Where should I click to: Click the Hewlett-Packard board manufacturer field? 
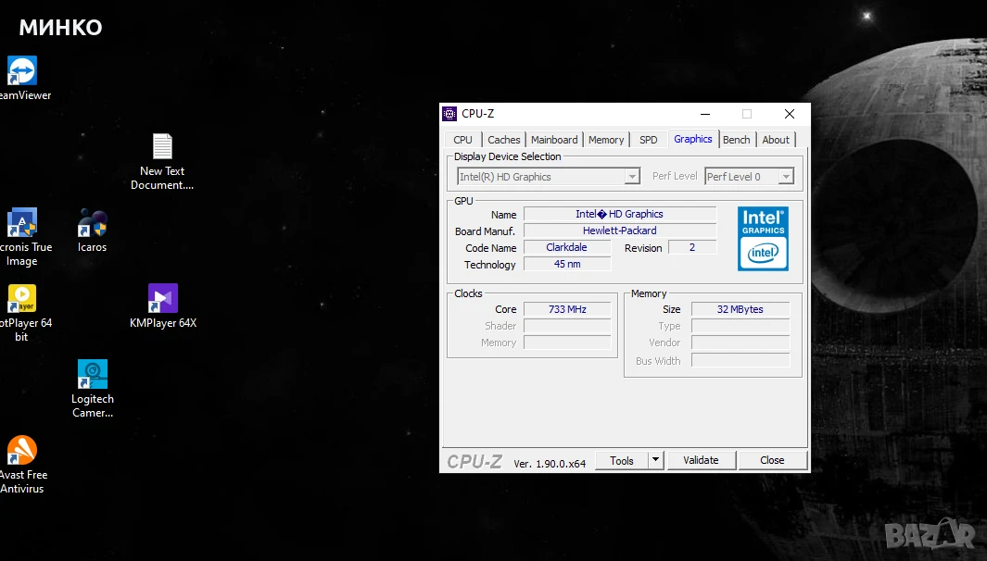[620, 231]
